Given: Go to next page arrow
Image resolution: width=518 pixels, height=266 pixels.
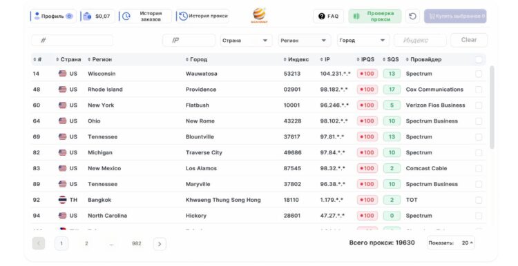Looking at the screenshot, I should (x=160, y=244).
